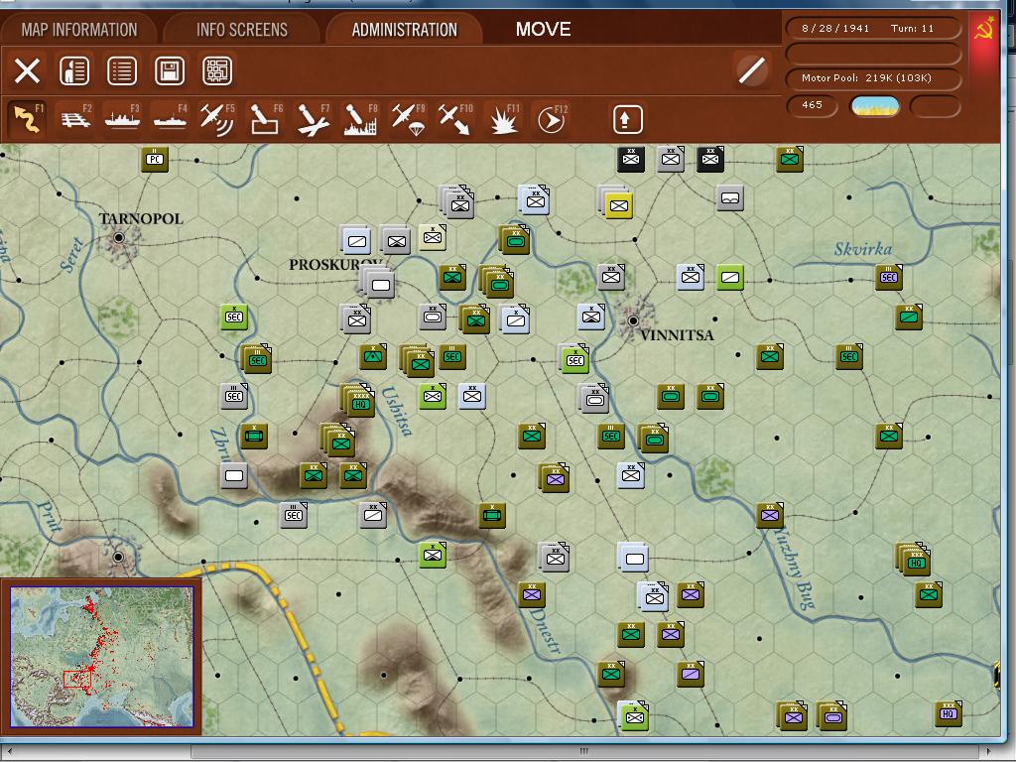
Task: Switch to the Info Screens tab
Action: pos(242,30)
